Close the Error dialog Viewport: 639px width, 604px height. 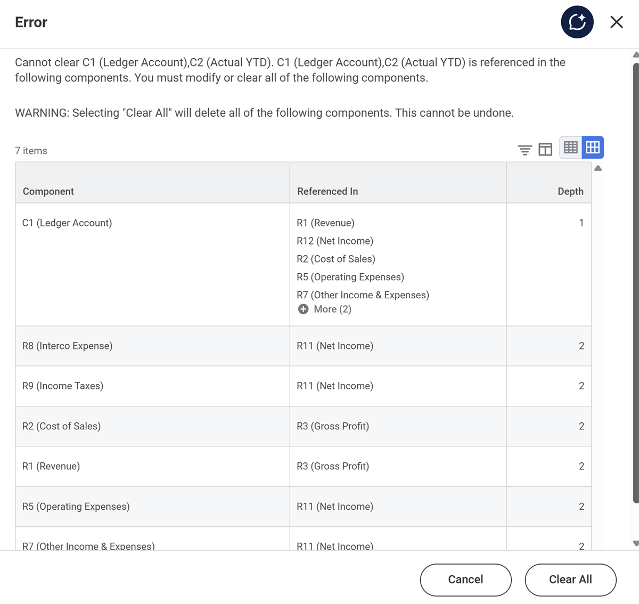click(617, 22)
